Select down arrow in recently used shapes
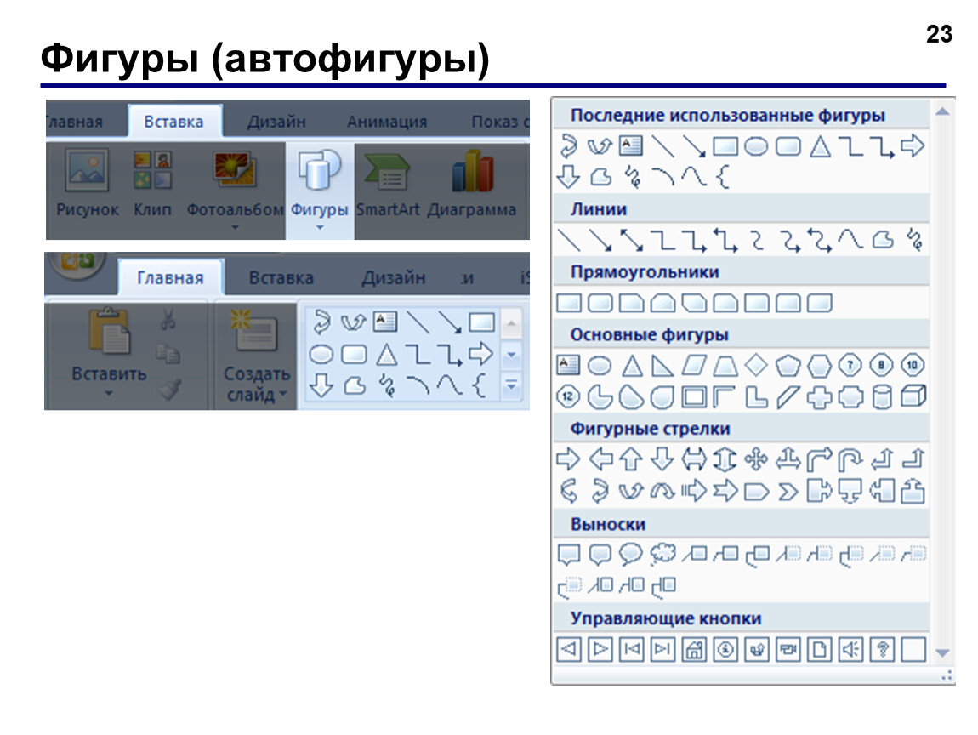The width and height of the screenshot is (978, 735). pos(568,177)
